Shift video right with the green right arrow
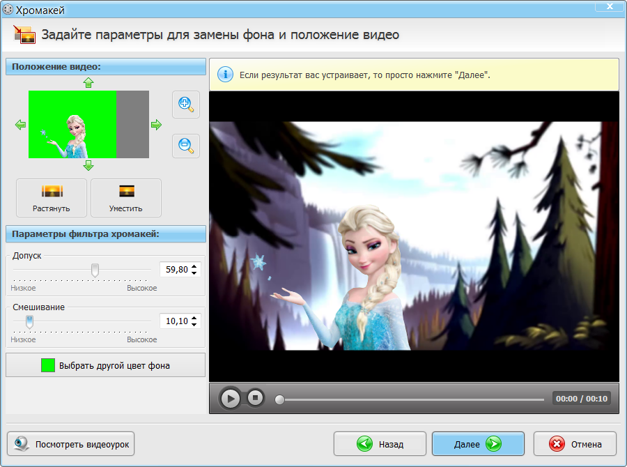Image resolution: width=627 pixels, height=467 pixels. coord(156,125)
